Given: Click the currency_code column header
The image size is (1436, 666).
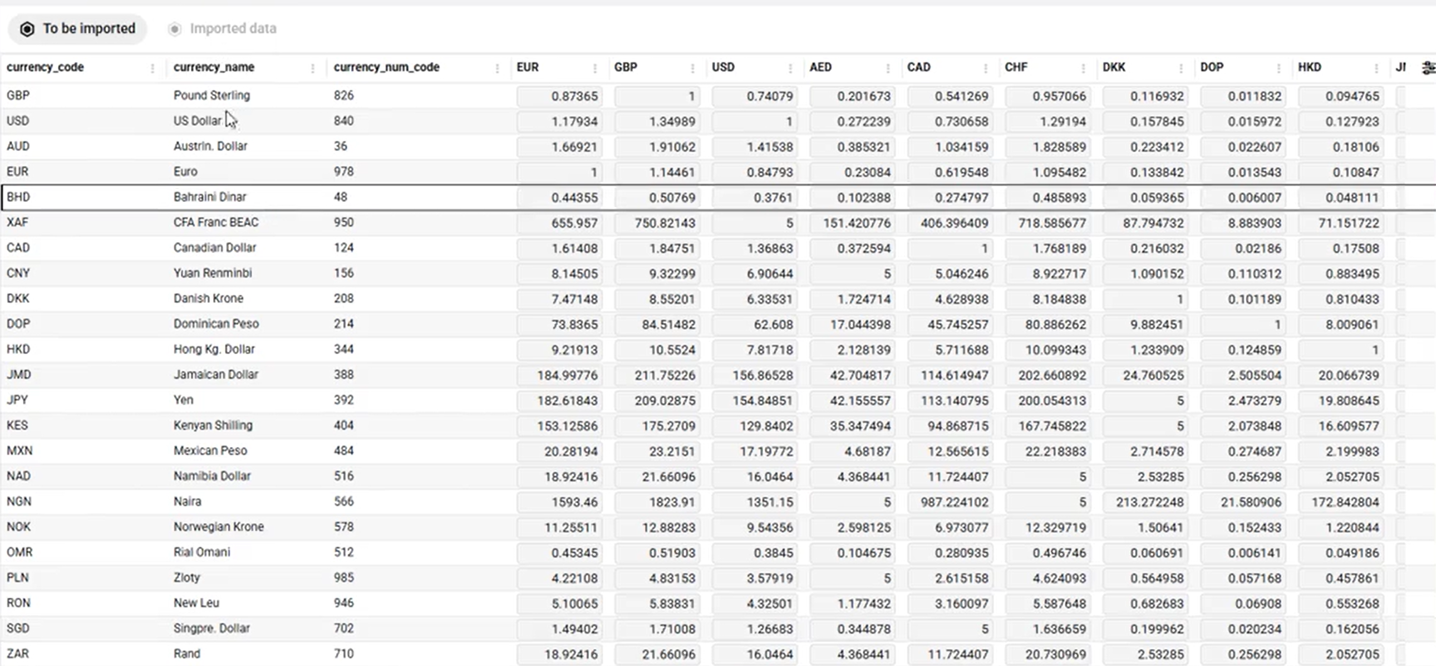Looking at the screenshot, I should [45, 67].
